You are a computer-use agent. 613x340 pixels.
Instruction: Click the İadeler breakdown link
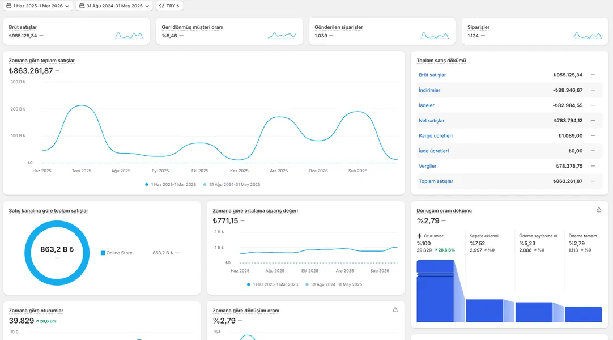[427, 105]
